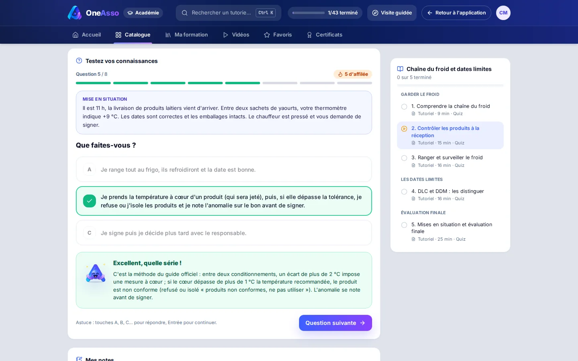Select answer A about putting everything in fridge
The width and height of the screenshot is (578, 361).
point(224,170)
